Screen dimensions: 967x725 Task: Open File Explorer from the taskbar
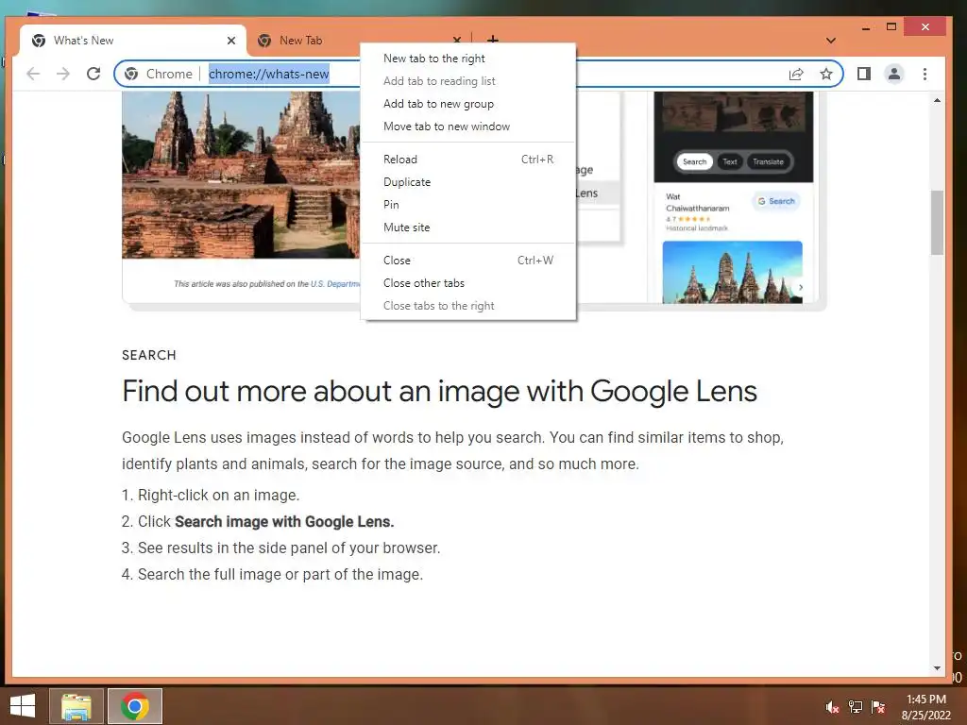click(76, 706)
